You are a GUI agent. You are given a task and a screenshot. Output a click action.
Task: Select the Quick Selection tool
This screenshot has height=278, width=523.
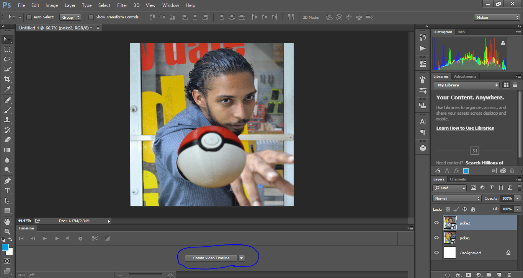[7, 69]
